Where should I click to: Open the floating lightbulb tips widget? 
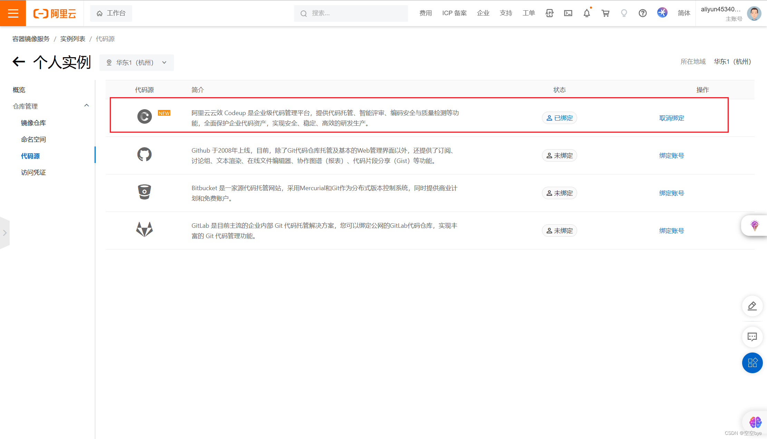pos(755,226)
